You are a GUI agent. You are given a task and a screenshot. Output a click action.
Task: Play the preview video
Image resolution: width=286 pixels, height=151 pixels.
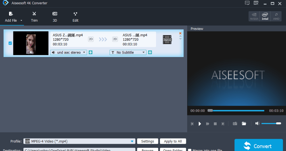coord(200,124)
